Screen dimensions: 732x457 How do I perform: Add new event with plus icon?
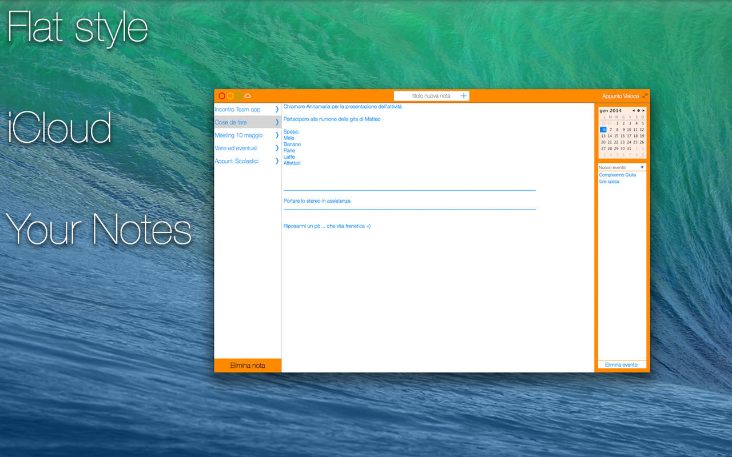click(x=642, y=167)
